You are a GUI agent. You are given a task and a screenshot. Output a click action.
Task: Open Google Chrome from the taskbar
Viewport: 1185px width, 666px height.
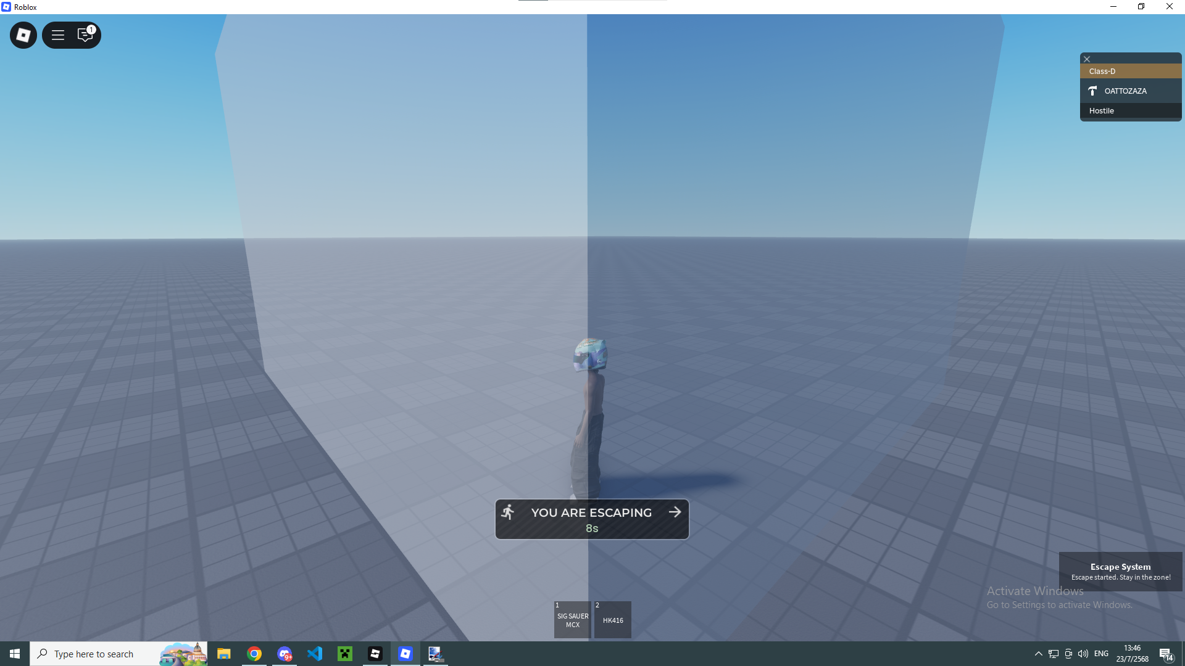coord(254,654)
